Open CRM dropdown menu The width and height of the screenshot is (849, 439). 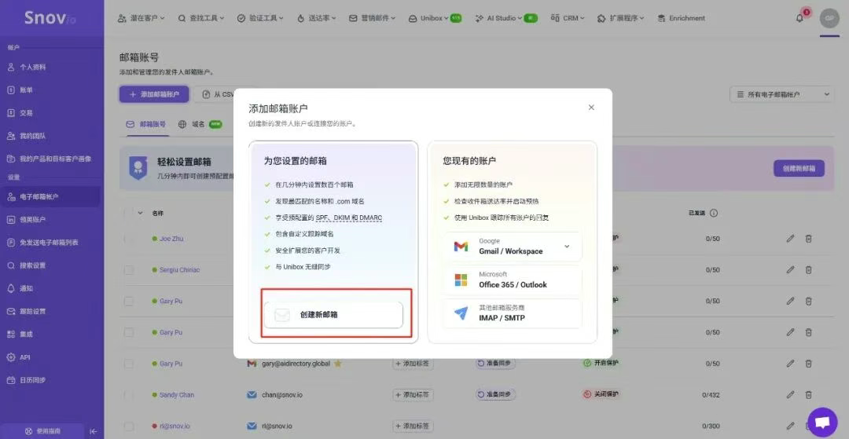pyautogui.click(x=568, y=18)
